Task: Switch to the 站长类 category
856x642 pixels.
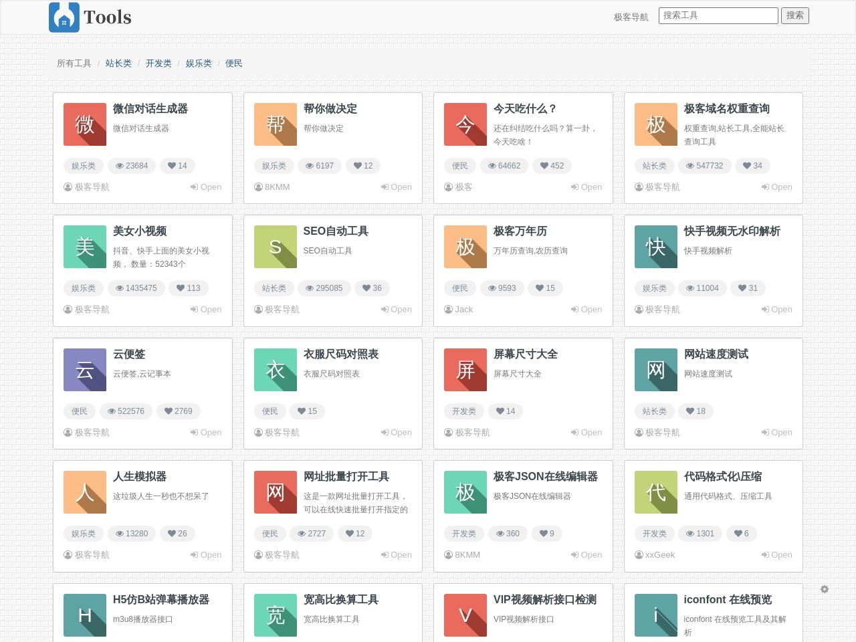Action: click(118, 64)
